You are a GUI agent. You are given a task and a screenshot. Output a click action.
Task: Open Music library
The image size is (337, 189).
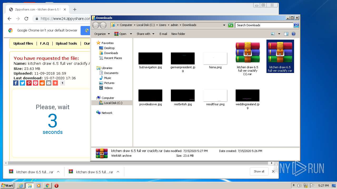point(105,78)
